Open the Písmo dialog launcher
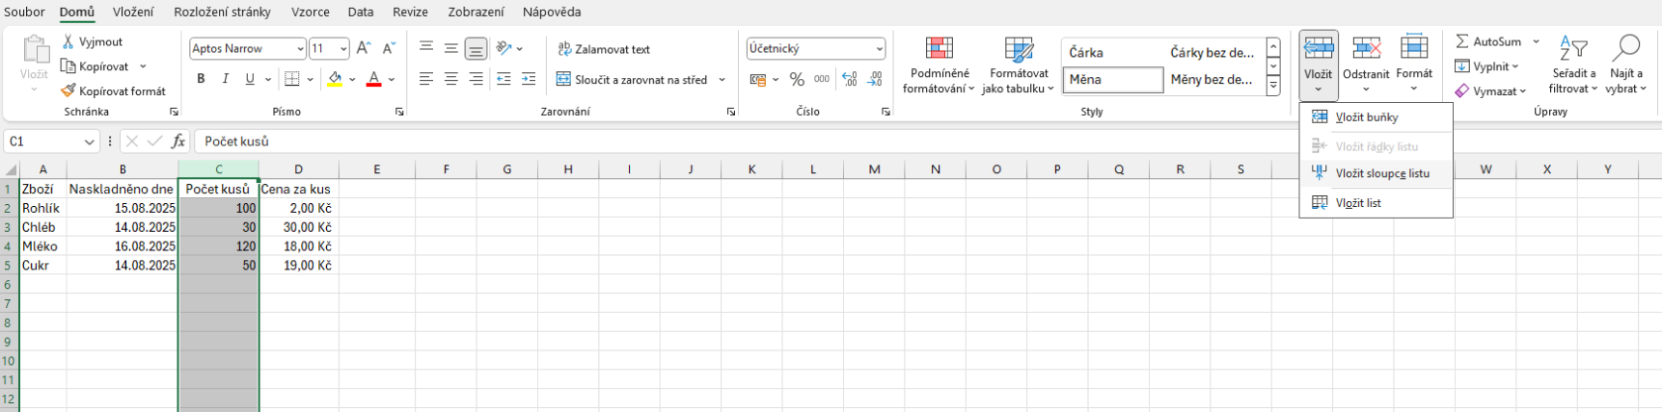 click(399, 113)
